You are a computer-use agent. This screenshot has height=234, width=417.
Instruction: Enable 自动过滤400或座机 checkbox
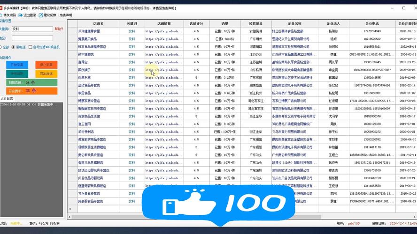pos(30,47)
